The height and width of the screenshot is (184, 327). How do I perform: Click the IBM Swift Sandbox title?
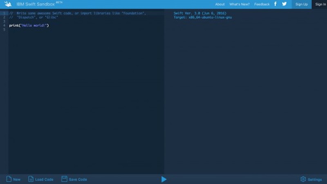click(x=36, y=4)
